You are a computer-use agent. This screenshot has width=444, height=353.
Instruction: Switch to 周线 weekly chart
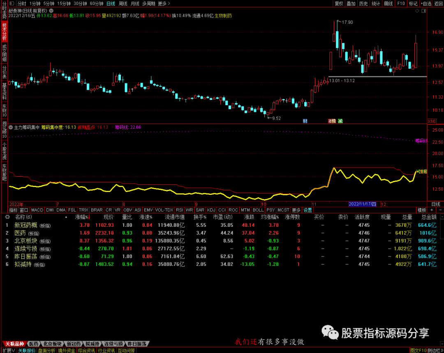point(123,3)
